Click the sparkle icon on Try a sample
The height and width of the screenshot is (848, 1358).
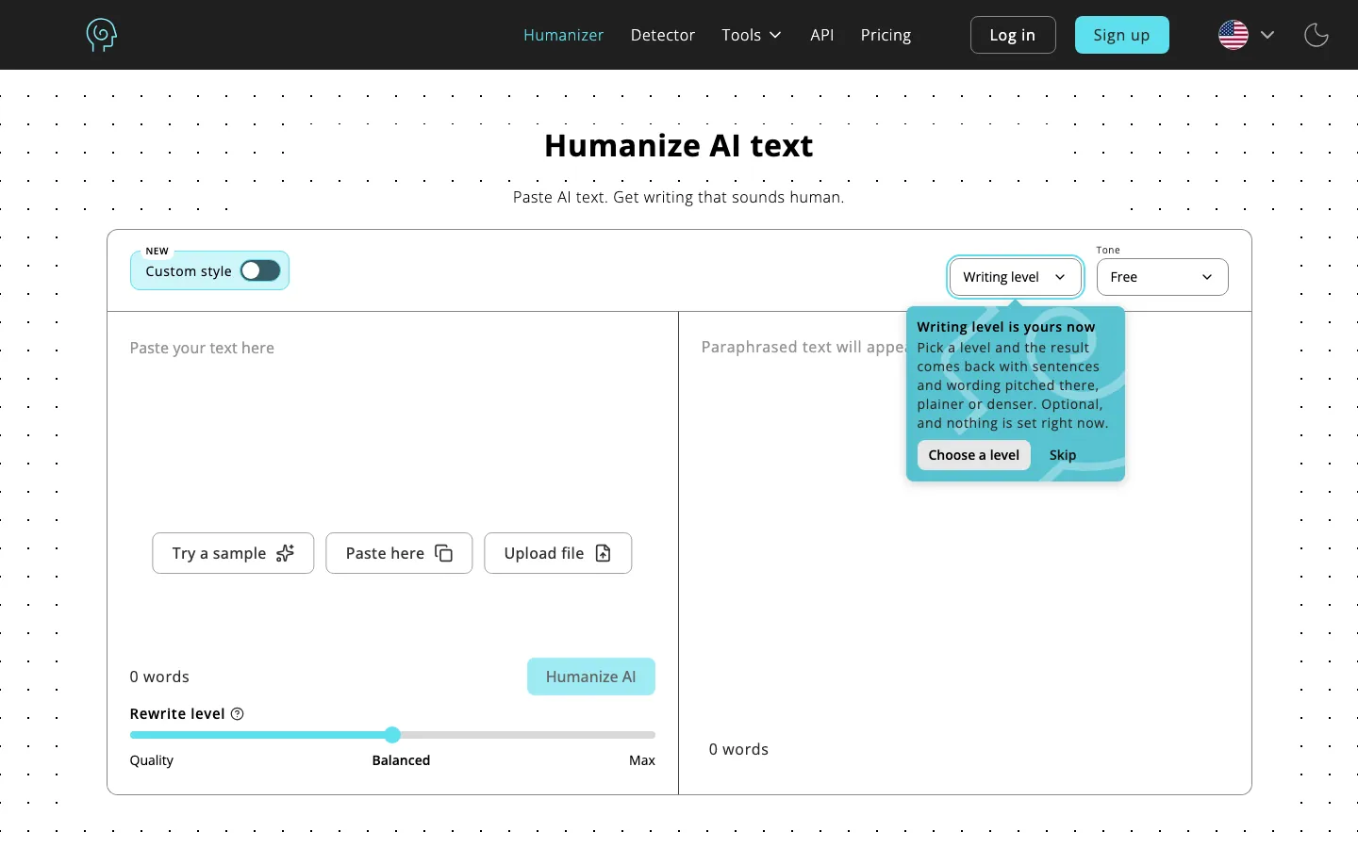click(x=285, y=553)
